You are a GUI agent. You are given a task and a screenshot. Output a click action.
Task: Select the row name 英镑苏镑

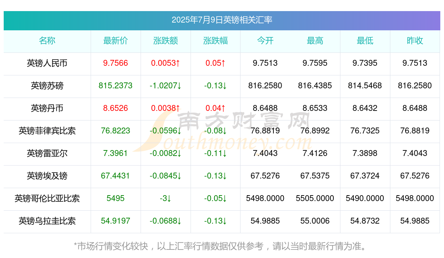coord(47,86)
